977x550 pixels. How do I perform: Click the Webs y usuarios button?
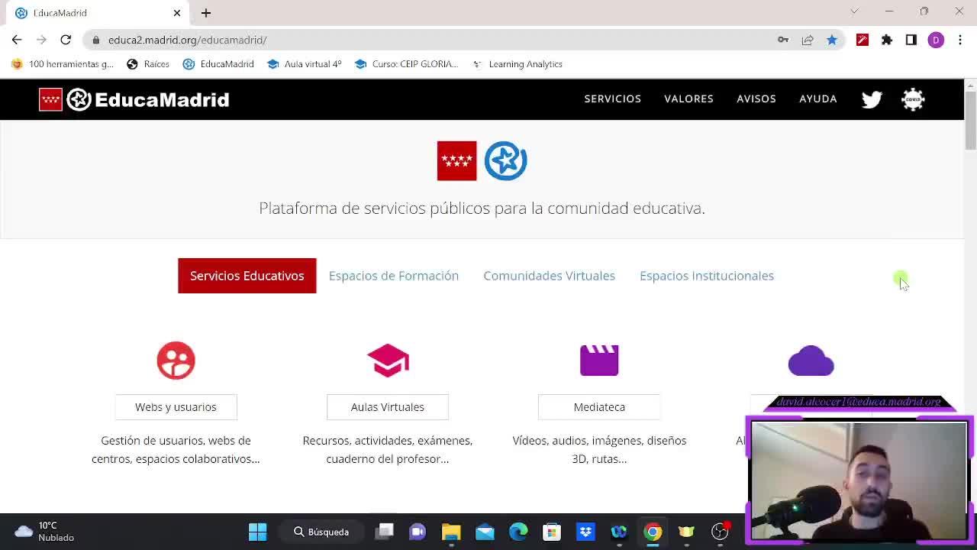(176, 407)
